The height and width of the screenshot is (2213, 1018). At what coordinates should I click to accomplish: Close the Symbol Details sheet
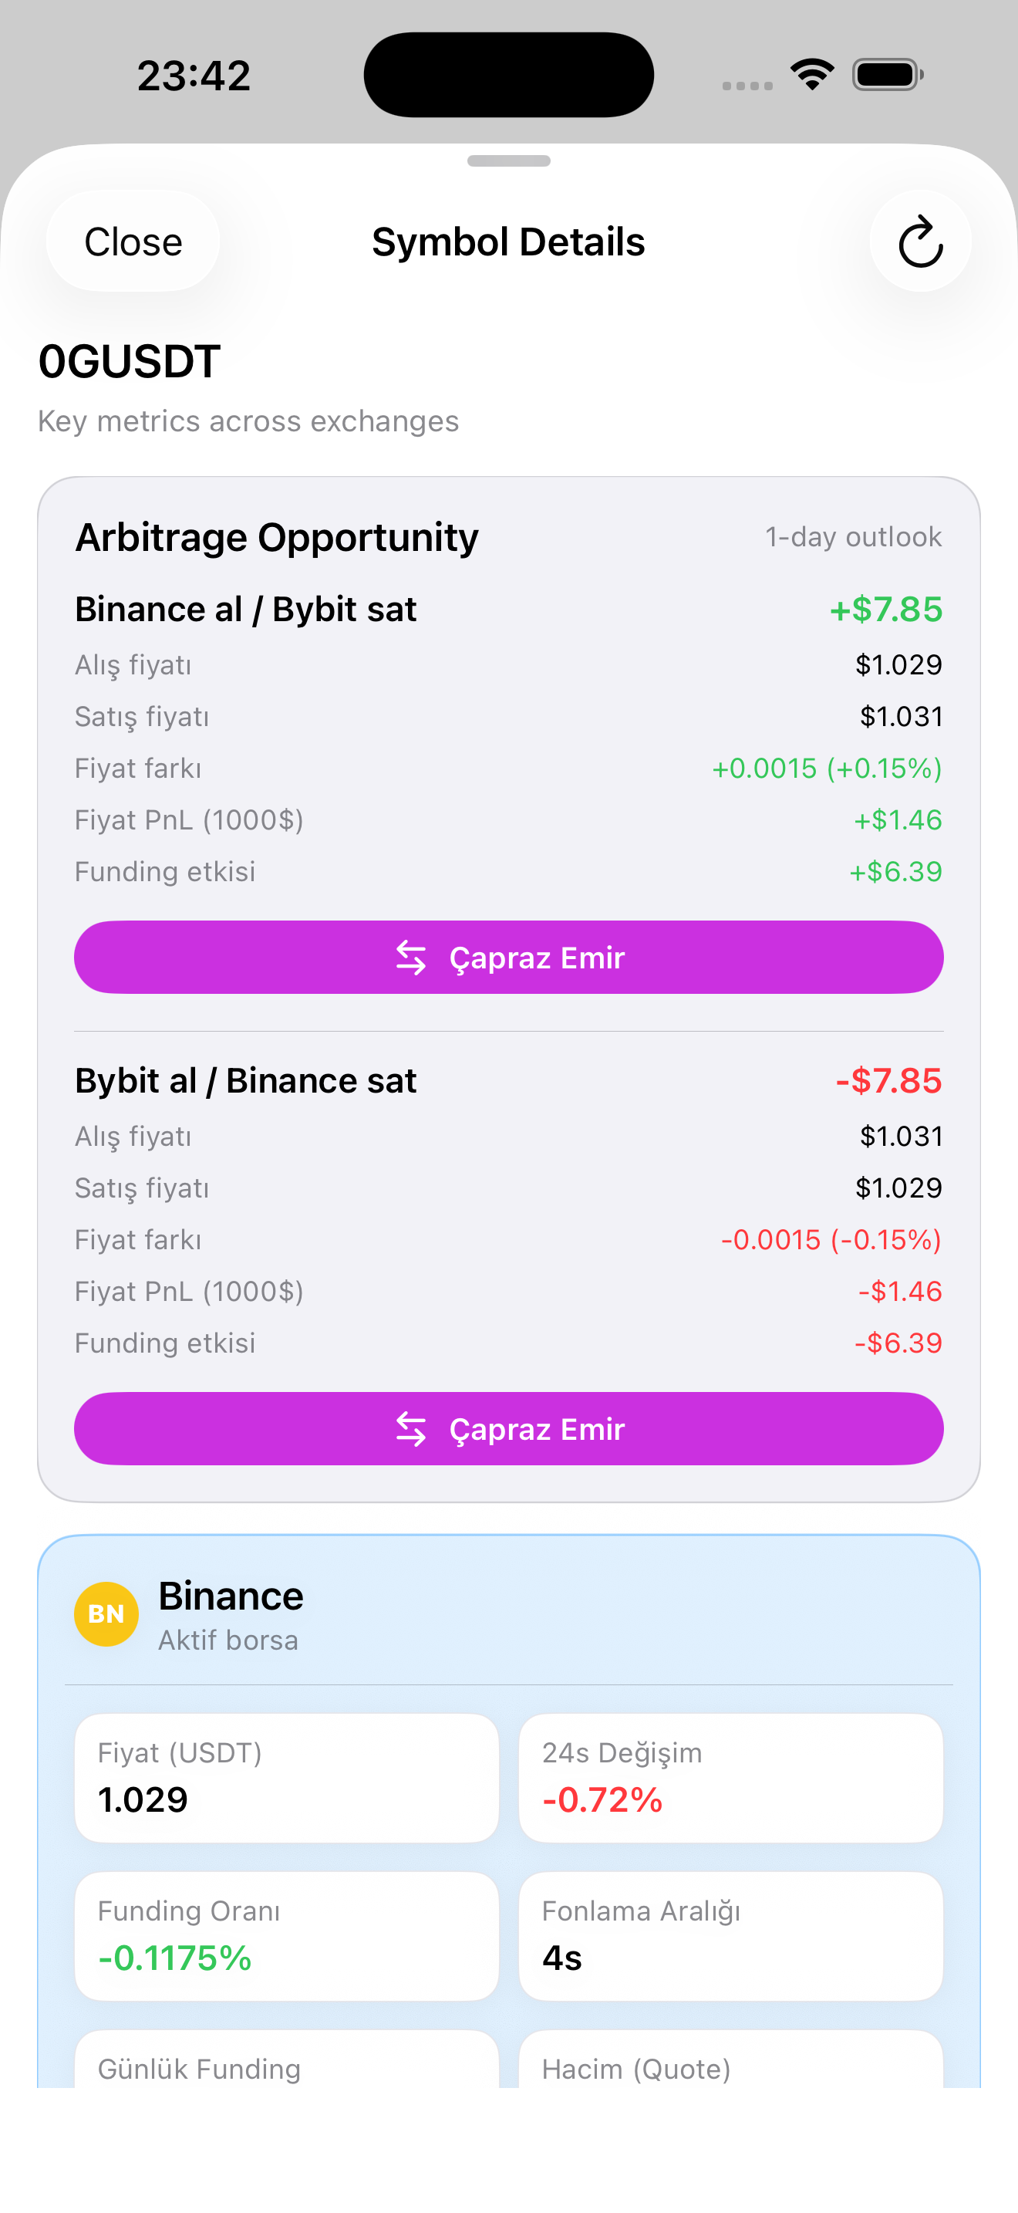tap(133, 242)
